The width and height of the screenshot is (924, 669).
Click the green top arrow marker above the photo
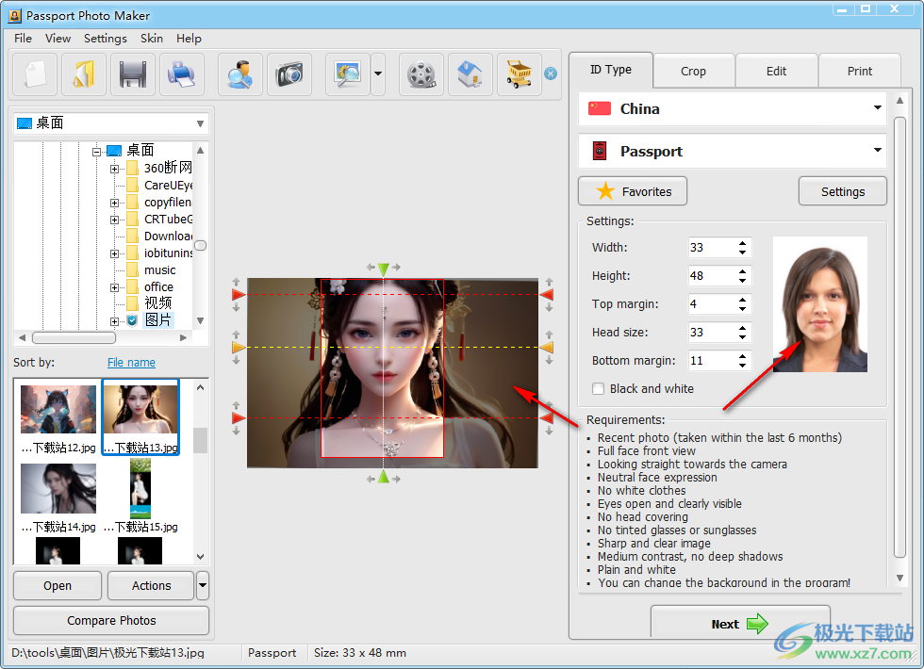tap(384, 269)
